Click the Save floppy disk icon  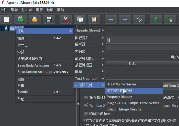click(x=49, y=19)
